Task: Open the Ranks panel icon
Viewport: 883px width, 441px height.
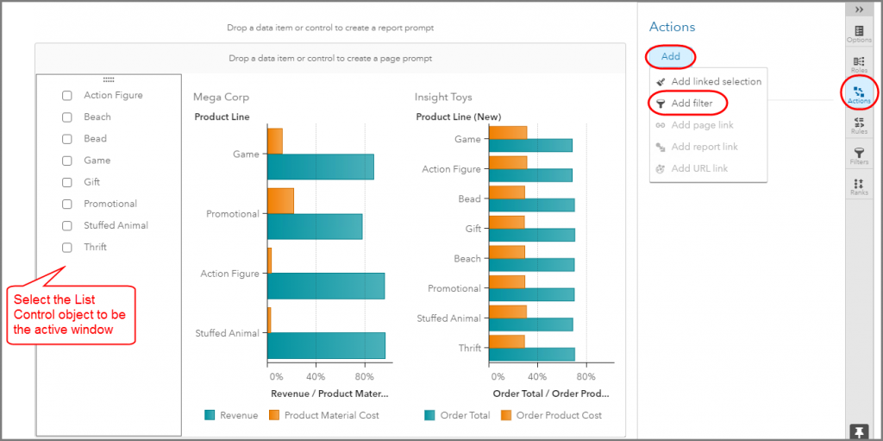Action: point(859,186)
